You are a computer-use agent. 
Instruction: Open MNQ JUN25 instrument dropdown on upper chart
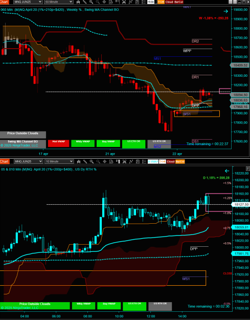(28, 2)
